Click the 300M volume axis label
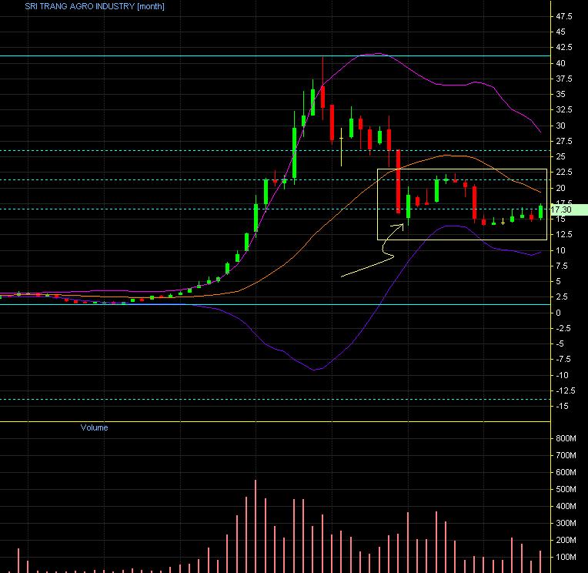This screenshot has height=573, width=588. point(566,523)
